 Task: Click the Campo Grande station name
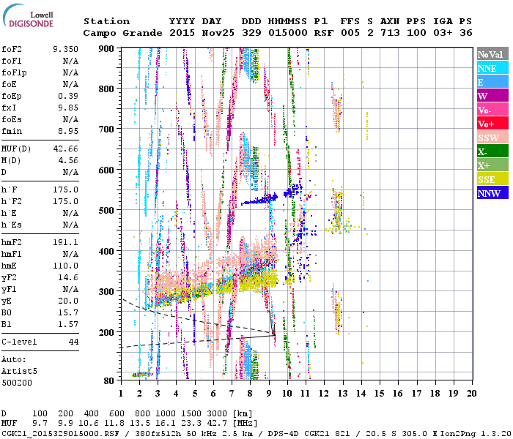[122, 33]
